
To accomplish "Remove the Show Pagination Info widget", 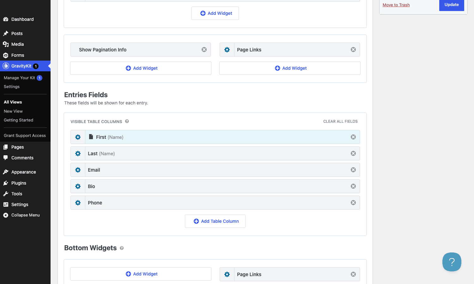I will pos(204,50).
